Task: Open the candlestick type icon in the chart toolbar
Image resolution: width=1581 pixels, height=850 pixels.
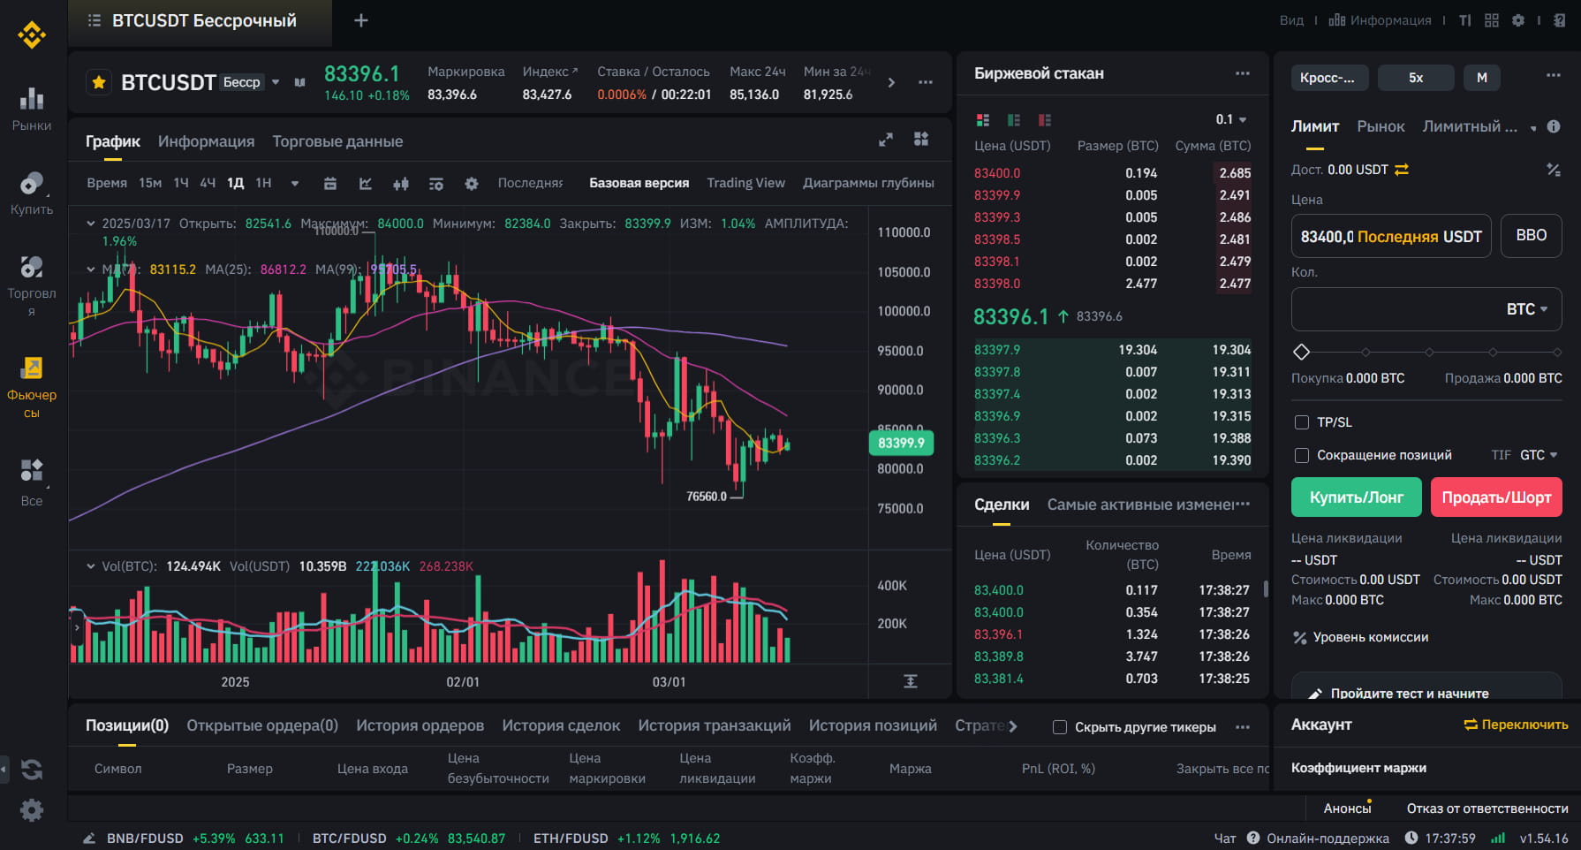Action: 401,184
